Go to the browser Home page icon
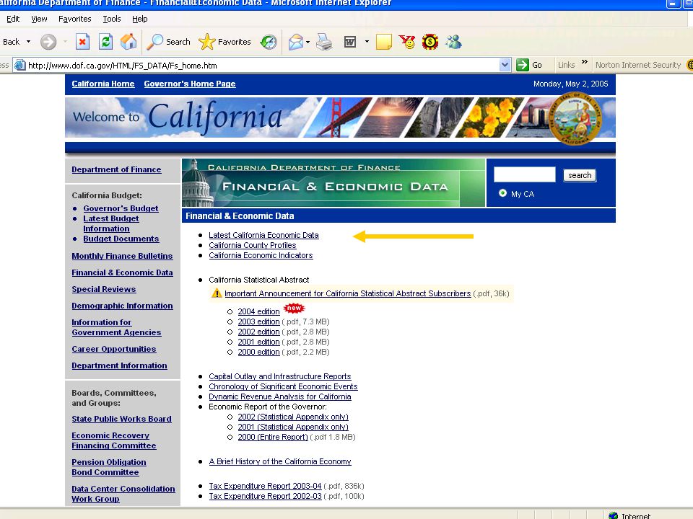This screenshot has width=693, height=519. (128, 42)
